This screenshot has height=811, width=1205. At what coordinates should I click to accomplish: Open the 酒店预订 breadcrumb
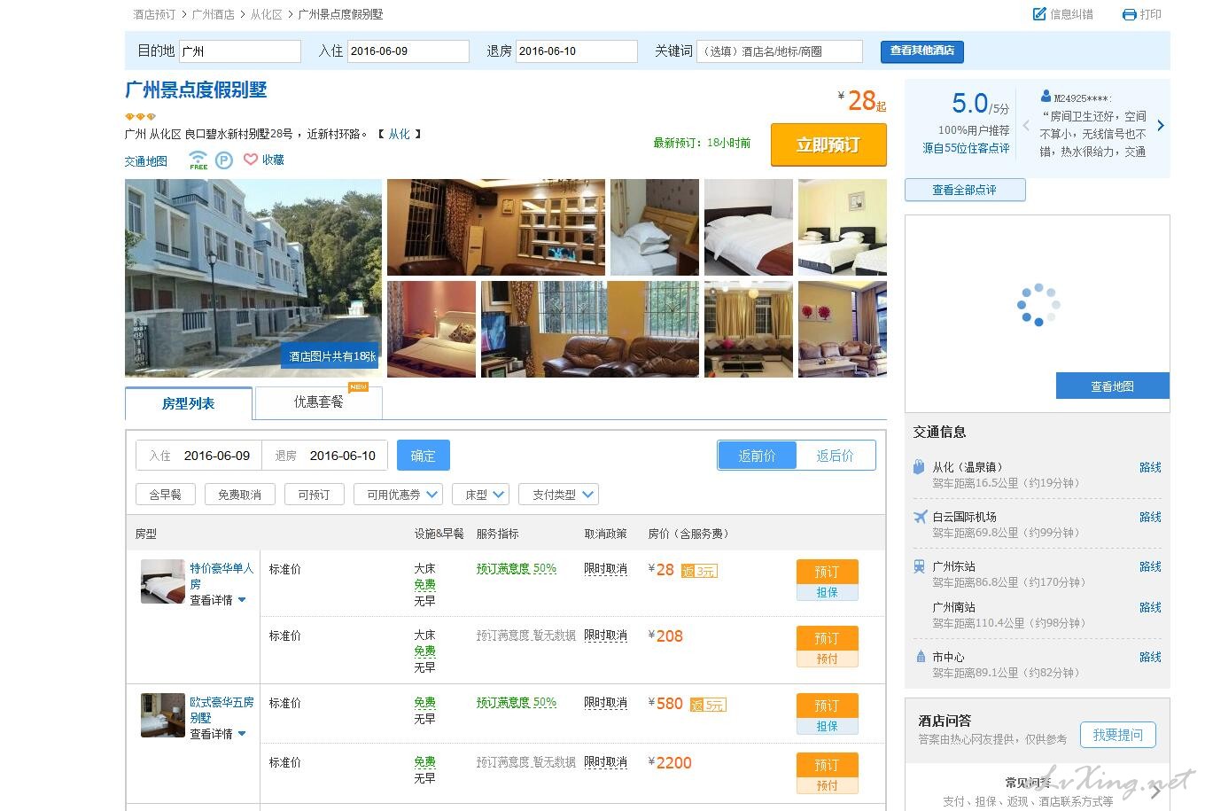[x=154, y=14]
